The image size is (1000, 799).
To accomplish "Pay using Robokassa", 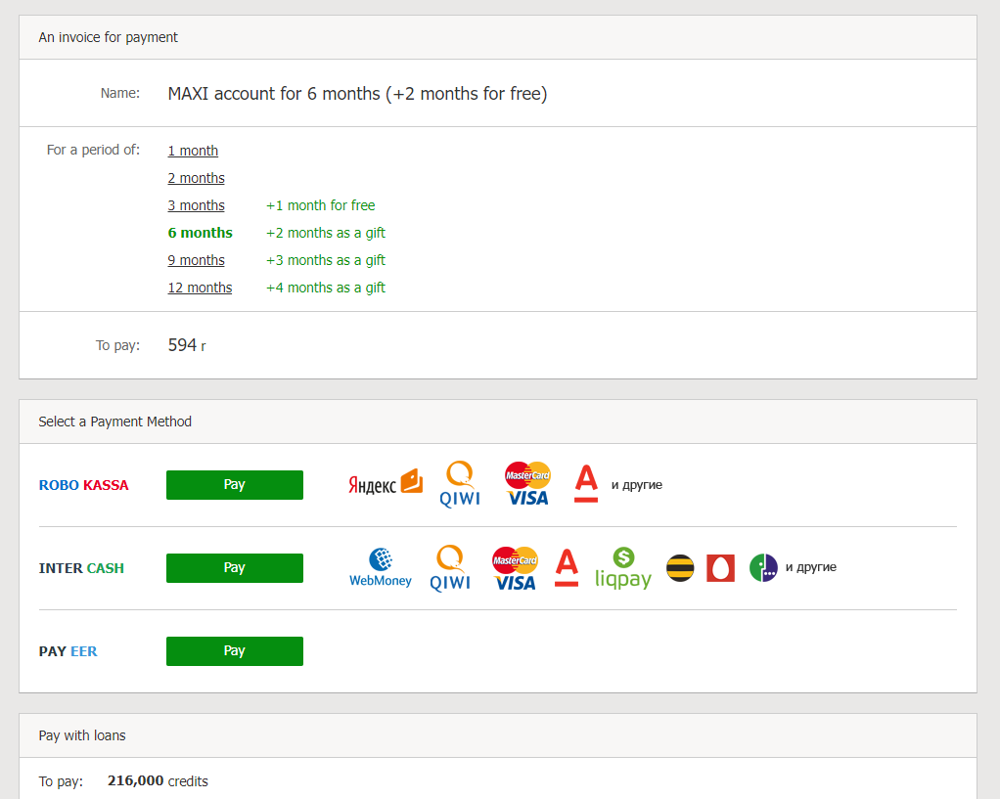I will coord(235,485).
